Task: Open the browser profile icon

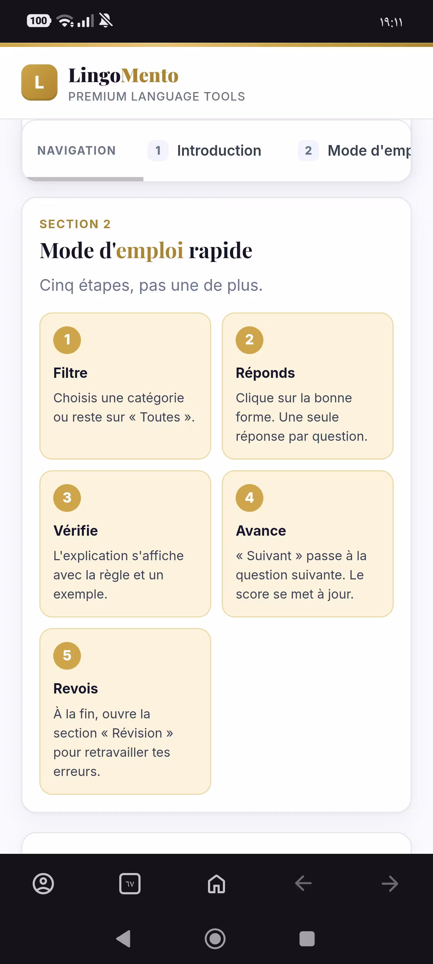Action: click(43, 884)
